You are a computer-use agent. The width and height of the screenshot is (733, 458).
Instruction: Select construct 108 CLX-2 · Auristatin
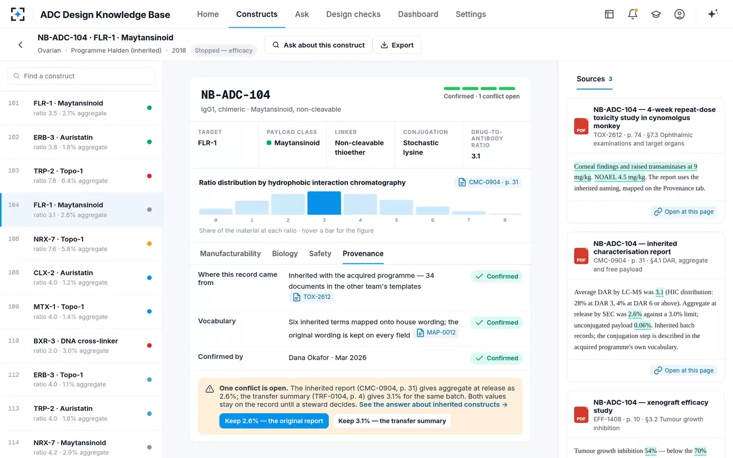pos(81,278)
